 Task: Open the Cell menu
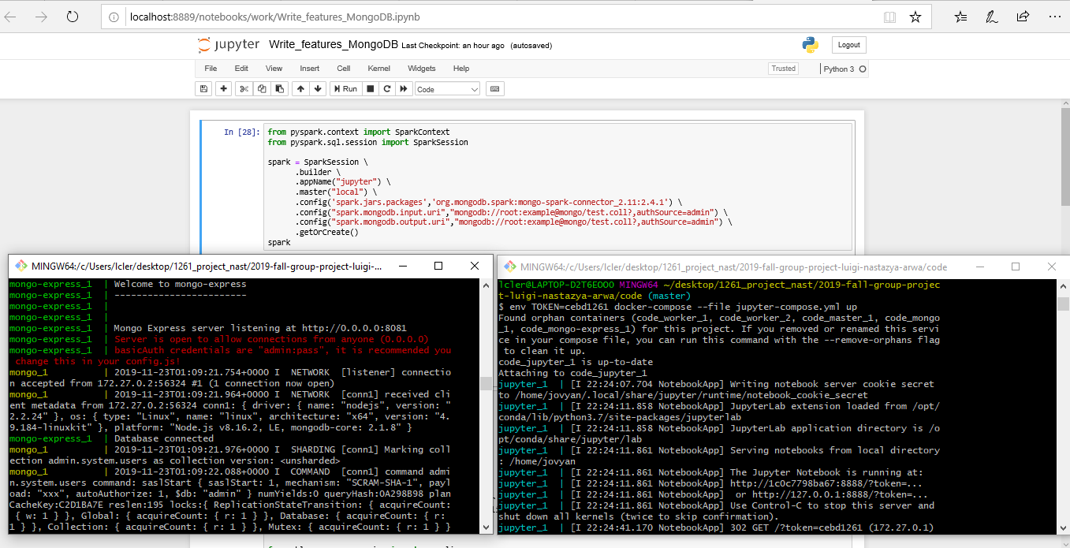pyautogui.click(x=344, y=69)
